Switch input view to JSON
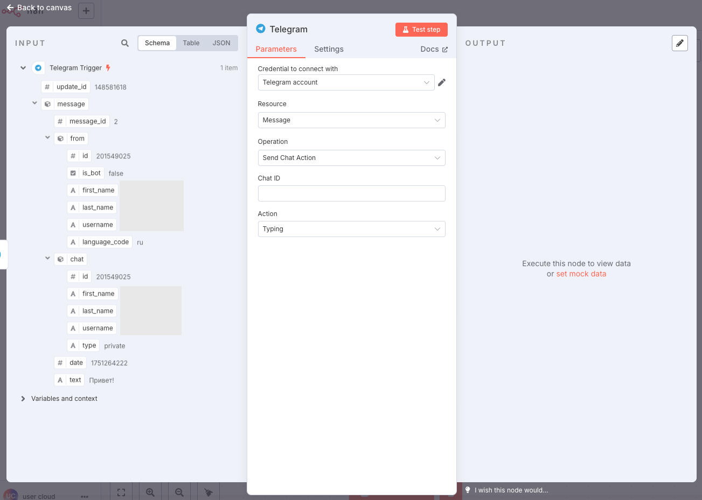The width and height of the screenshot is (702, 500). 221,43
